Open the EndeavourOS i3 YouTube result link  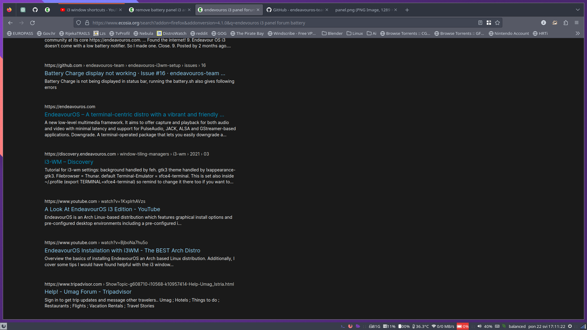[x=102, y=209]
